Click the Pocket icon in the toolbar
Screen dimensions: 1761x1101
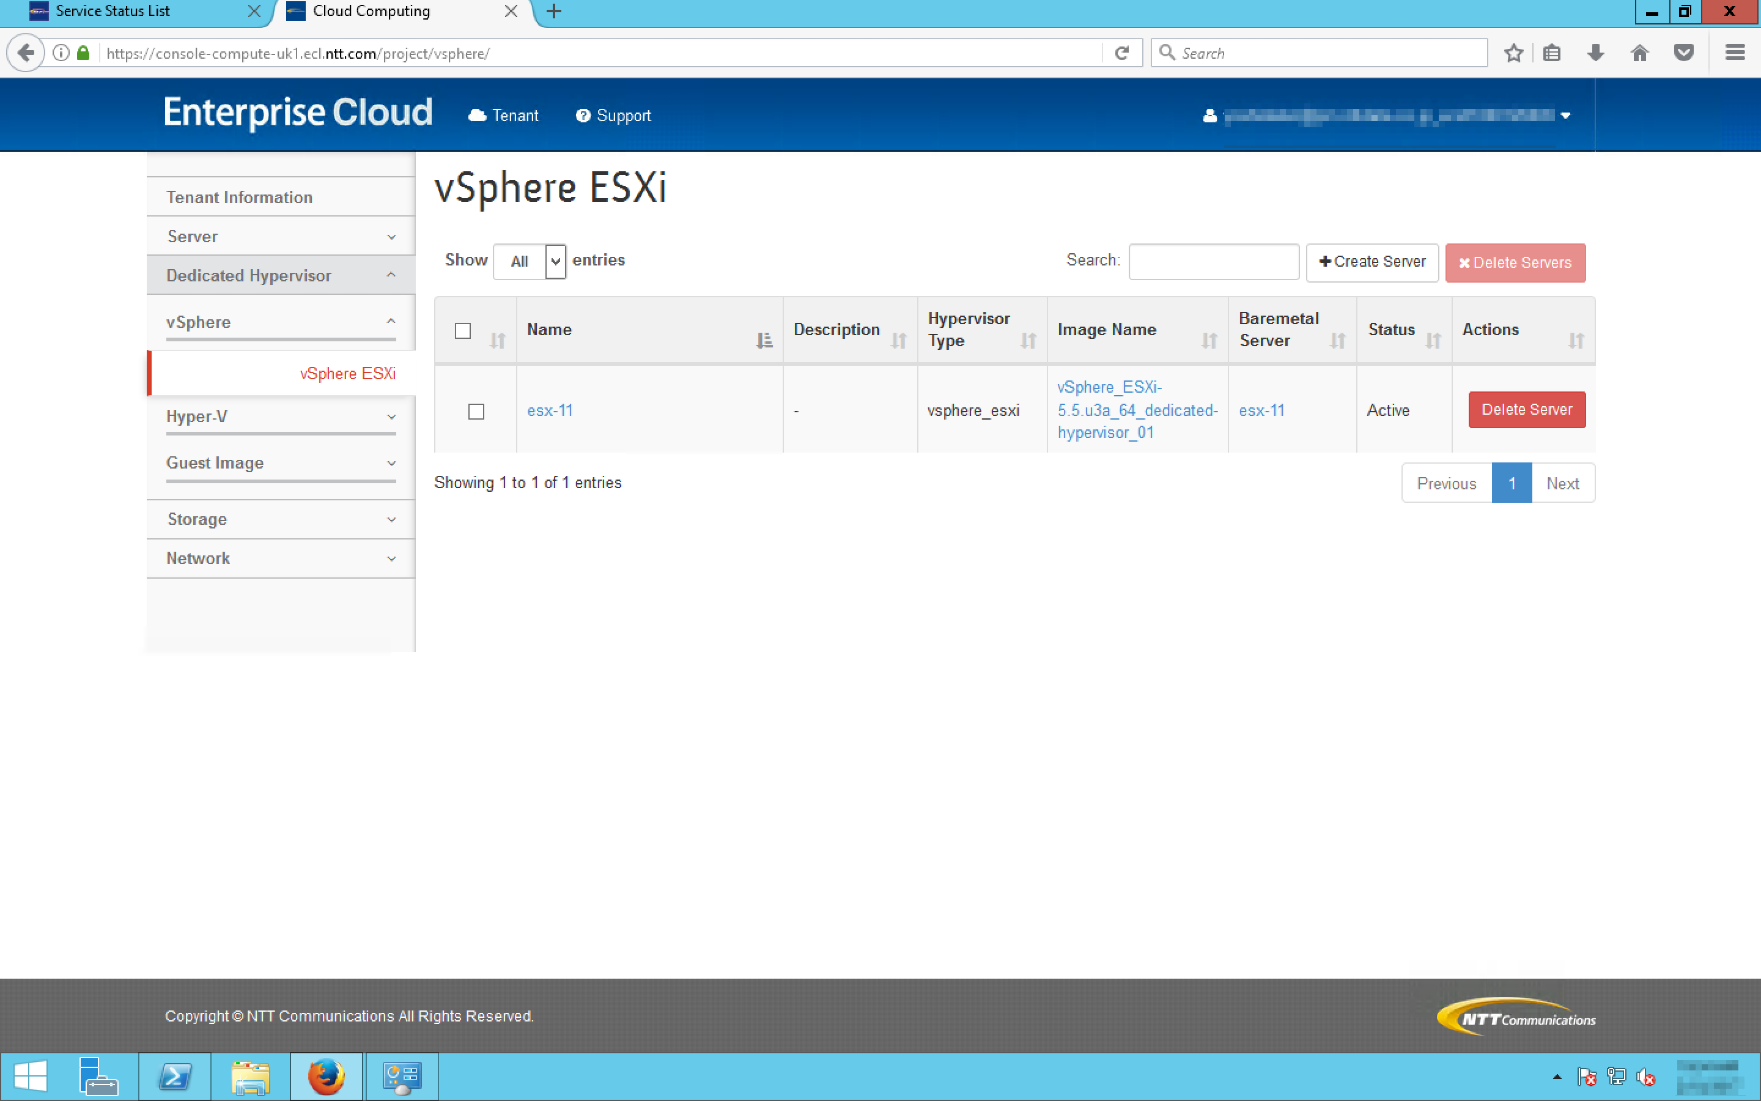pyautogui.click(x=1683, y=53)
